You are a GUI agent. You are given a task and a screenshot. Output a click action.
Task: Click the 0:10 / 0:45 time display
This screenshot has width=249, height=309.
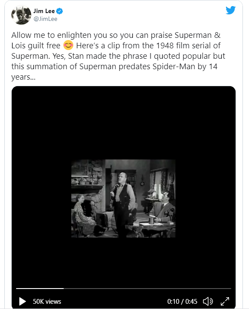(x=182, y=302)
